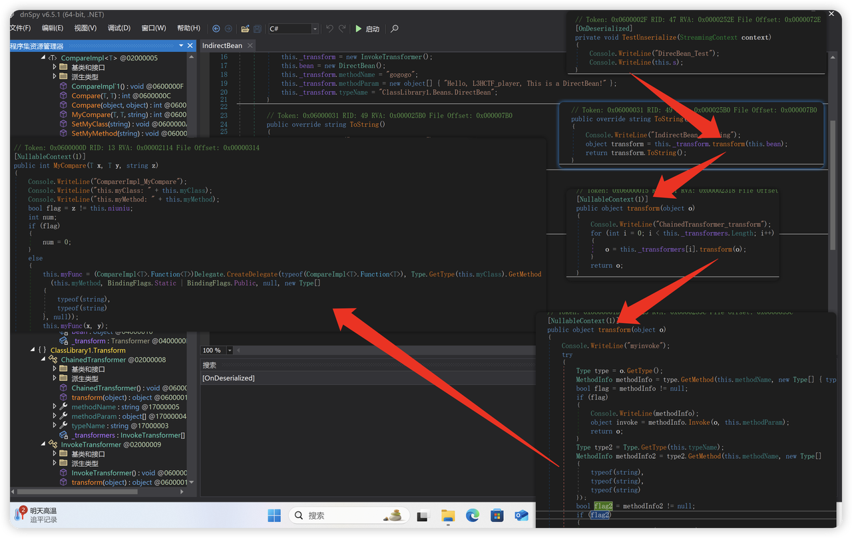Click the undo arrow in toolbar
This screenshot has height=538, width=852.
click(x=329, y=29)
